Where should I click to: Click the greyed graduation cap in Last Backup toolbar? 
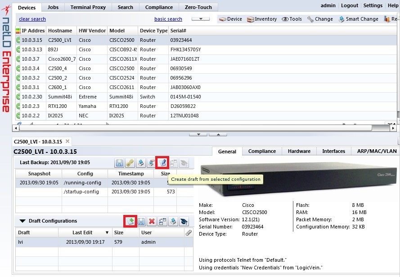coord(184,163)
